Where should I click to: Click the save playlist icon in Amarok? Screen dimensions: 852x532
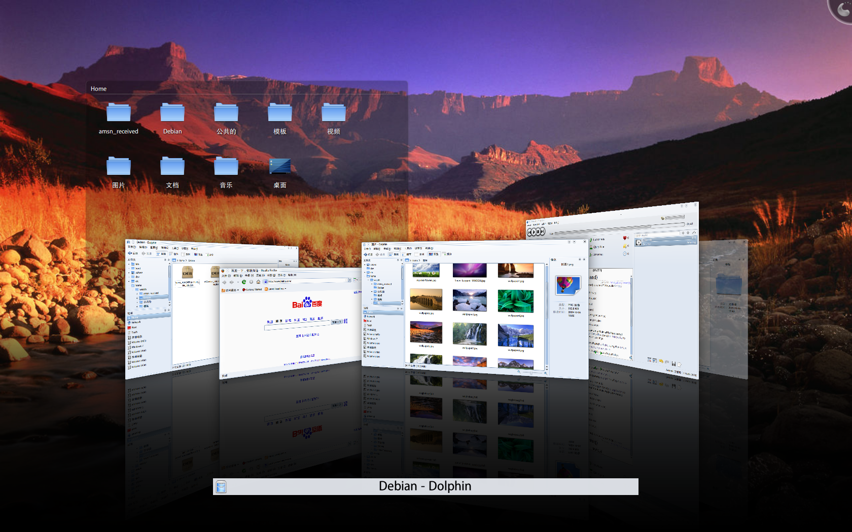673,364
